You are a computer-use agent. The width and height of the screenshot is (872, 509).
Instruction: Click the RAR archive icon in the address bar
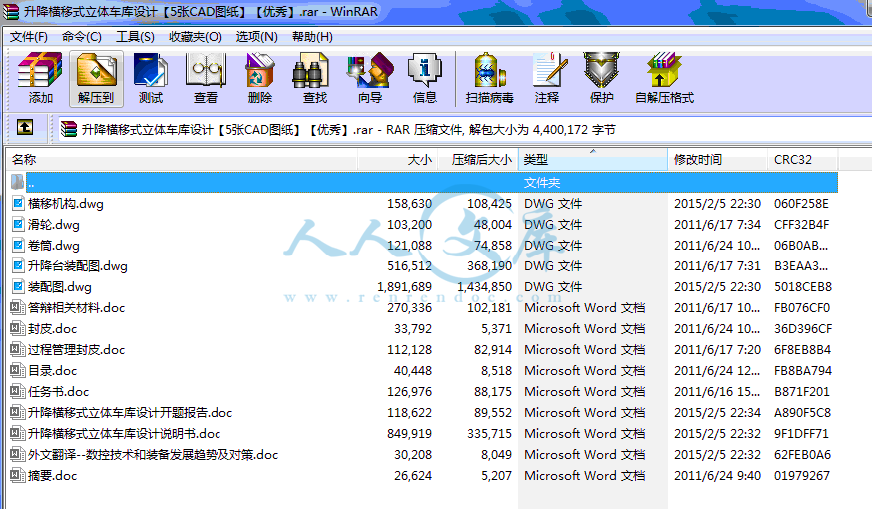[x=69, y=129]
